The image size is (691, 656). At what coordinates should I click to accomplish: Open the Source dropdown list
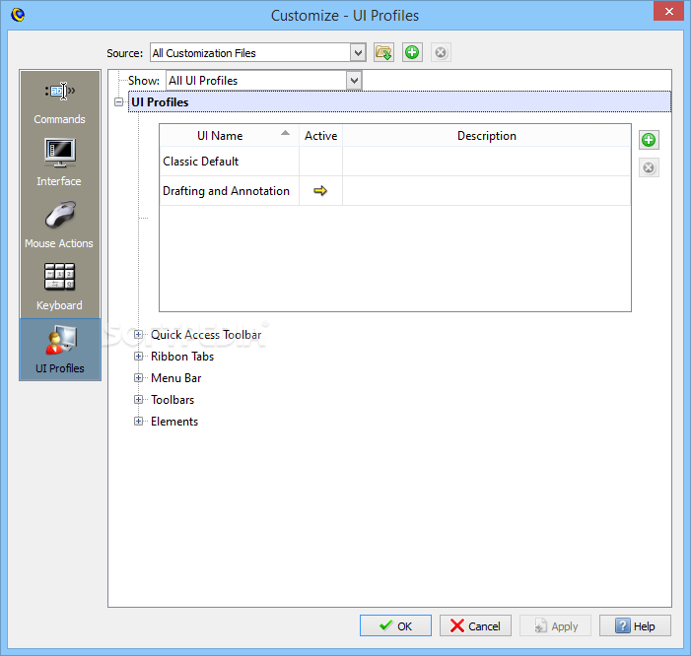pyautogui.click(x=358, y=53)
